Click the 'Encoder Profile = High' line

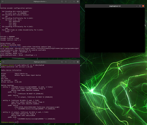tap(10, 38)
